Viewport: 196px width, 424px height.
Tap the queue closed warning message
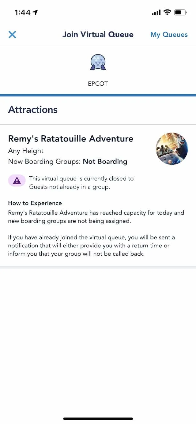pyautogui.click(x=81, y=183)
